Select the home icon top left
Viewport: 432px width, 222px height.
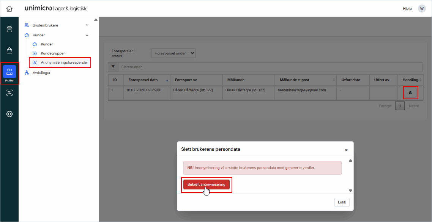(9, 8)
